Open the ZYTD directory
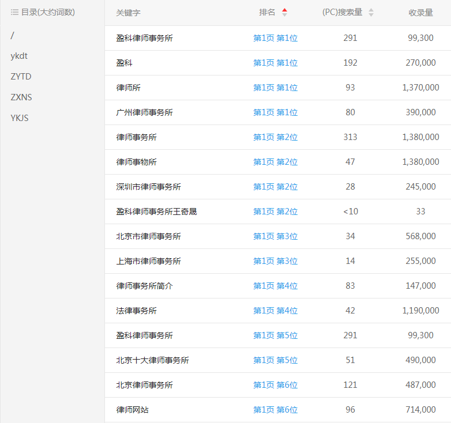The height and width of the screenshot is (423, 451). pos(21,77)
